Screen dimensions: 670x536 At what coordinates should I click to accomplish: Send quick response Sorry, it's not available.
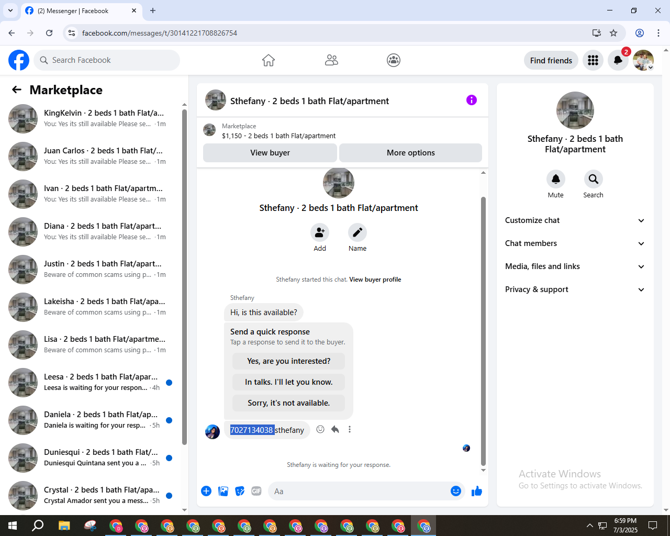point(289,403)
